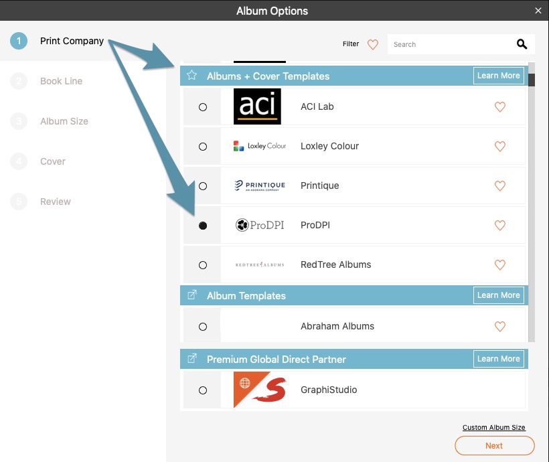Favorite ProDPI with its heart icon
The height and width of the screenshot is (462, 549).
pos(499,225)
